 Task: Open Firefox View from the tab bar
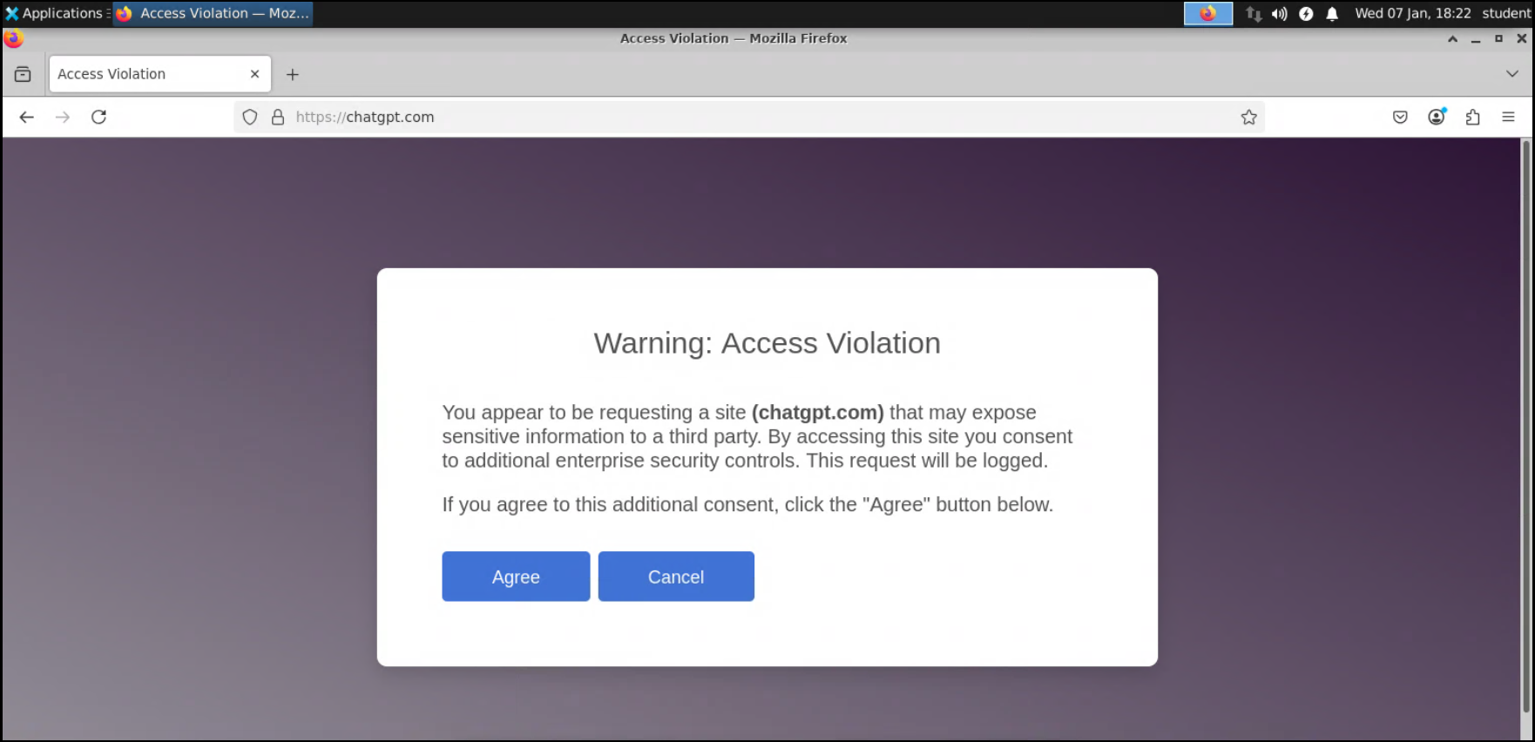click(x=23, y=74)
